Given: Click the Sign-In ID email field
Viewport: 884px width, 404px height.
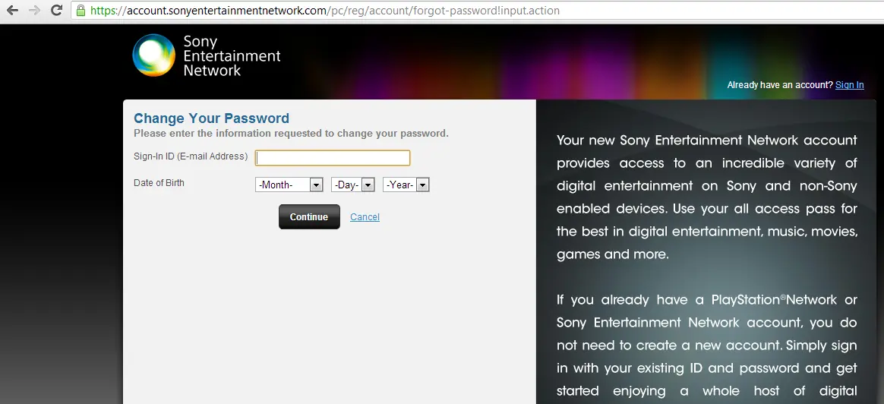Looking at the screenshot, I should tap(333, 158).
